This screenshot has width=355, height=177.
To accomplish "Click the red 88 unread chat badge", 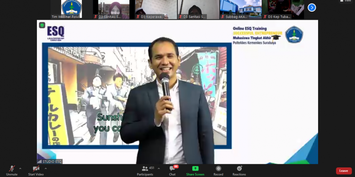I will click(176, 166).
